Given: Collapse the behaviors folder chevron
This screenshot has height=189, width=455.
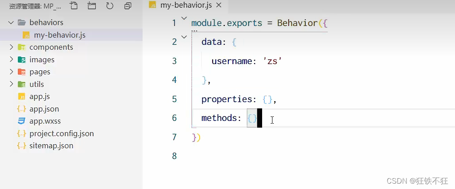Looking at the screenshot, I should 11,22.
